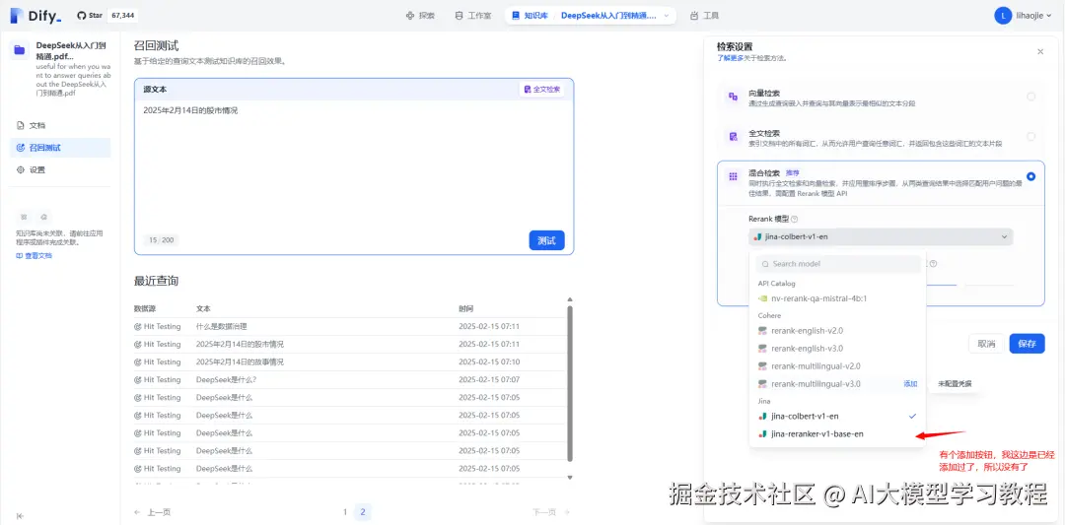
Task: Click 添加 next to rerank-multilingual-v3.0
Action: pyautogui.click(x=910, y=384)
